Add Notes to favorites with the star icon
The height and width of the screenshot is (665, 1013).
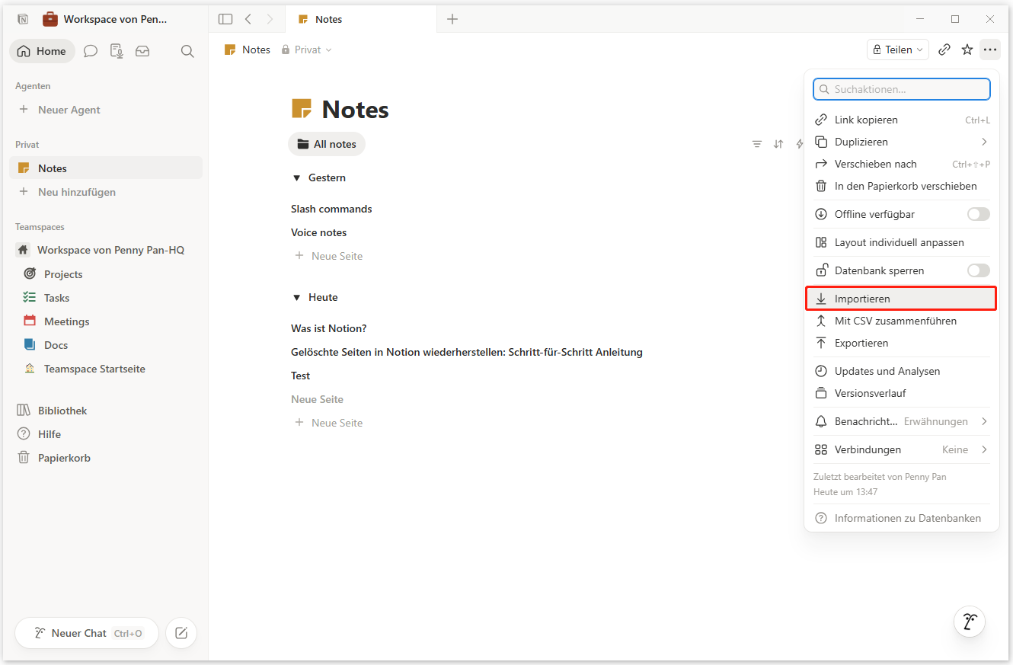click(967, 50)
